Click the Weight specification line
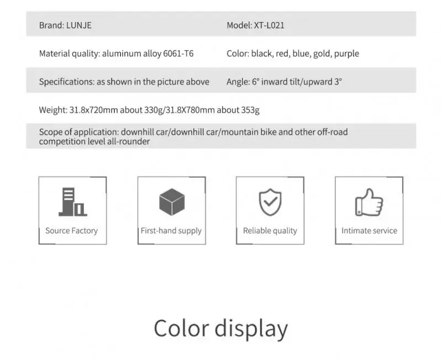 click(x=149, y=110)
